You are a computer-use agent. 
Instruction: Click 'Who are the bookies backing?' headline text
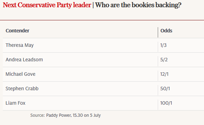point(138,5)
